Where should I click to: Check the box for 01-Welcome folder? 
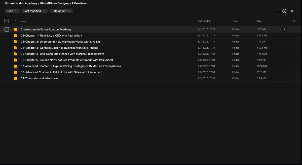point(7,29)
